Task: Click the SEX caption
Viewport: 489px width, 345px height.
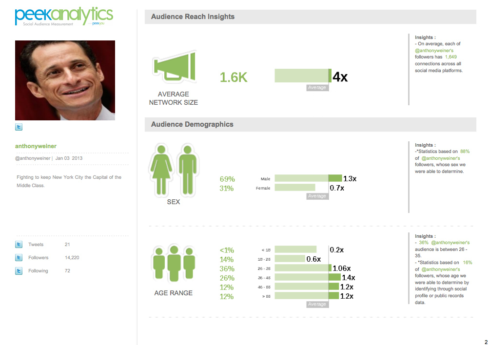Action: tap(174, 202)
